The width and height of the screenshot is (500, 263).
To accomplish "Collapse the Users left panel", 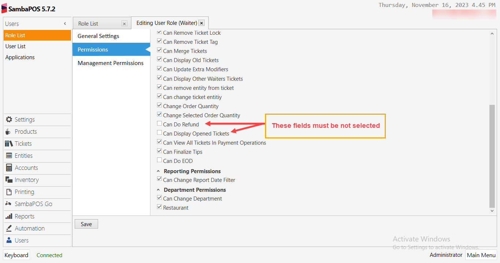I will pyautogui.click(x=65, y=23).
